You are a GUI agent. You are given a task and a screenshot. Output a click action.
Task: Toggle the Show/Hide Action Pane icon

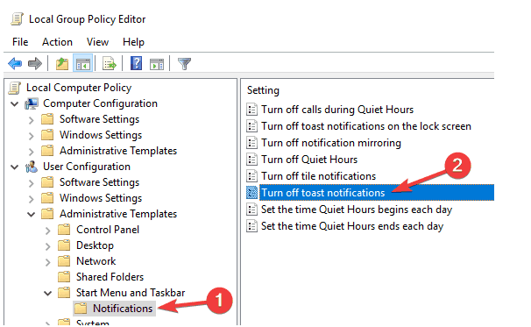(x=157, y=63)
